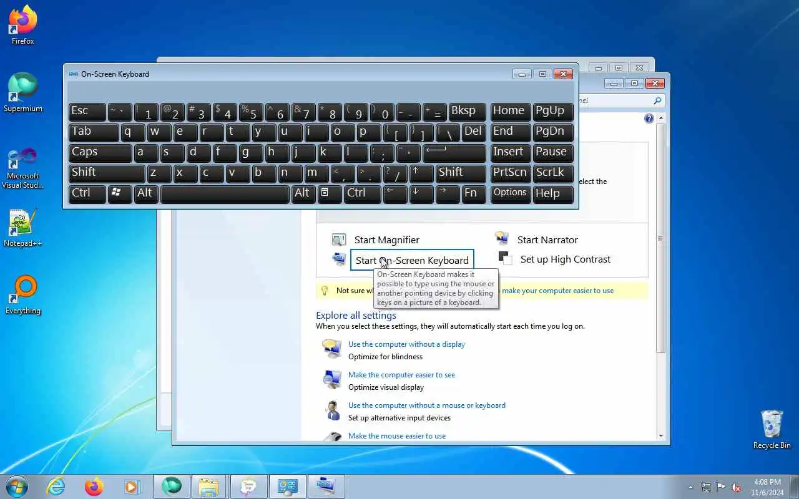Toggle the left Ctrl key
799x499 pixels.
click(x=87, y=193)
